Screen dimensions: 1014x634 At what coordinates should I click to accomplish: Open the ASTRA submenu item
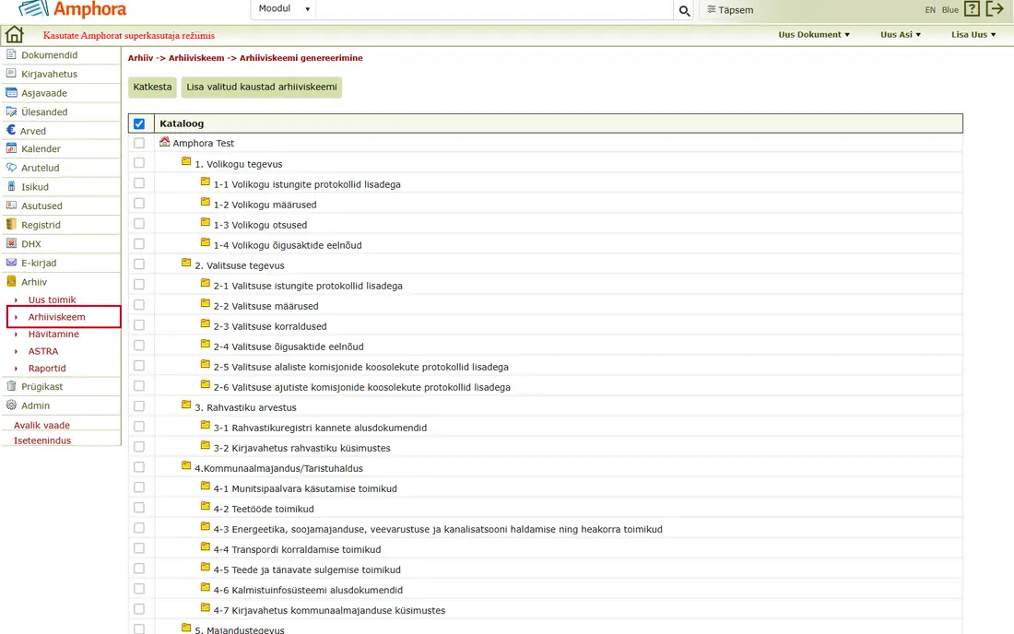(42, 351)
